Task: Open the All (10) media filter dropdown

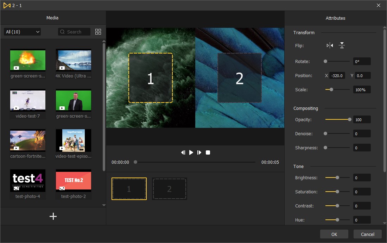Action: point(23,32)
